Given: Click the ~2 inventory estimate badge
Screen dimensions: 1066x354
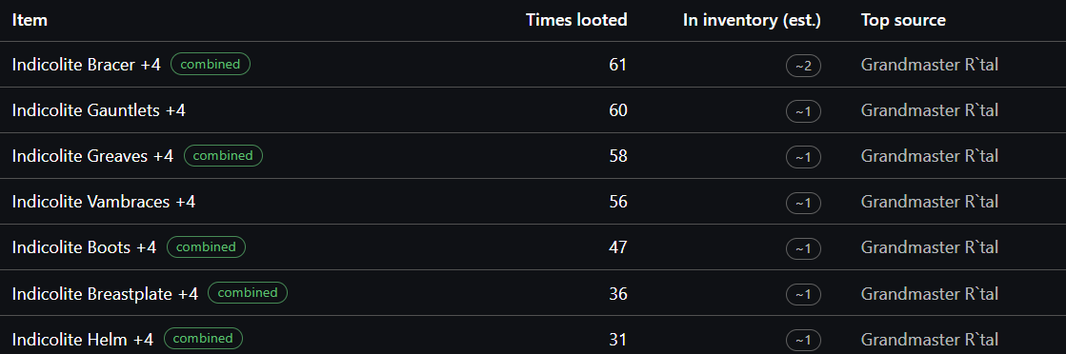Looking at the screenshot, I should pyautogui.click(x=804, y=66).
